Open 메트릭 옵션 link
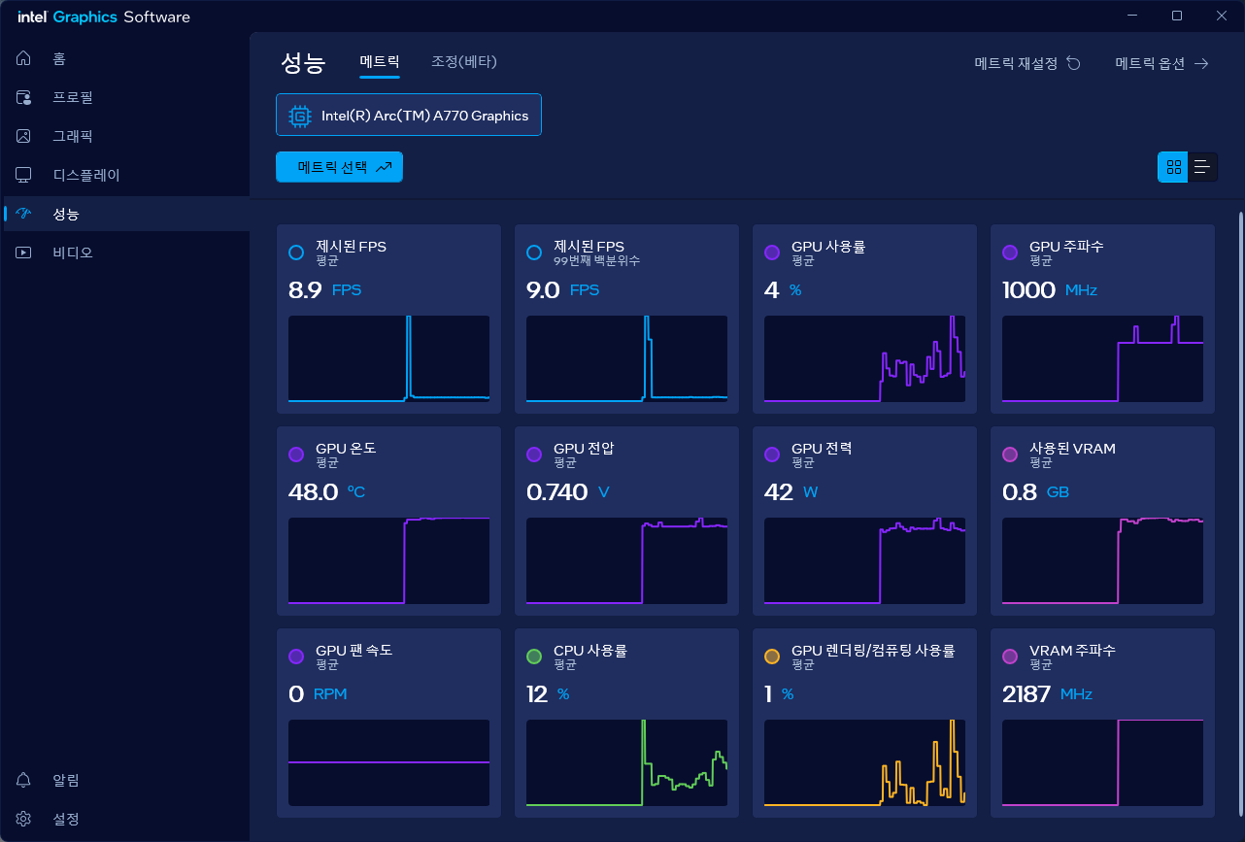The width and height of the screenshot is (1245, 842). click(x=1161, y=63)
